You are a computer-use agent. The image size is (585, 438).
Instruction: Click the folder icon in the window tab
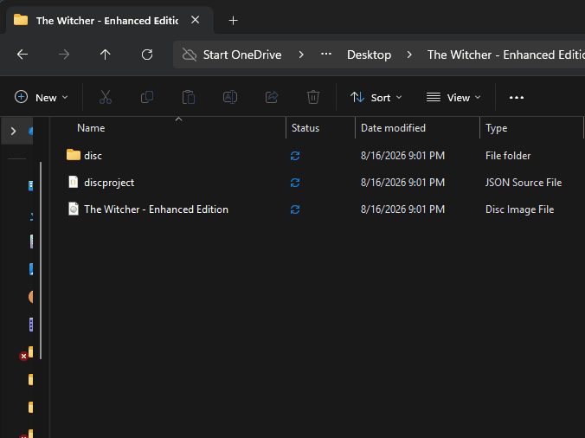coord(21,20)
